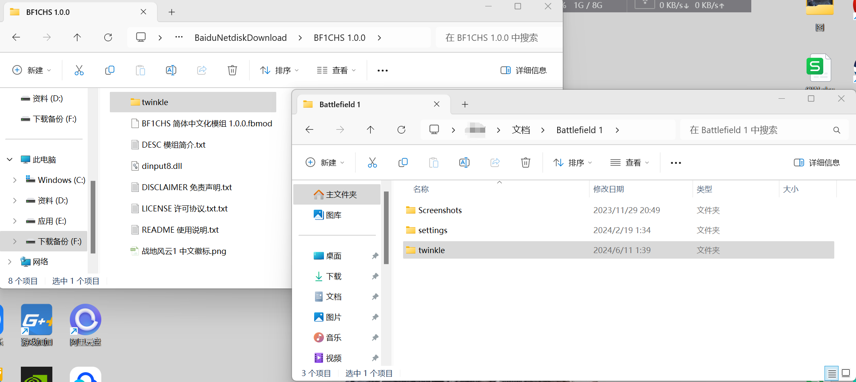This screenshot has height=382, width=856.
Task: Go up one level in BF1CHS window
Action: point(77,37)
